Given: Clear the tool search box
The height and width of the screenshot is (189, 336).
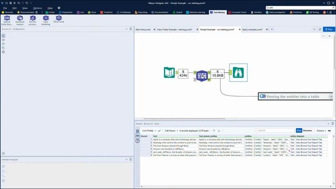Looking at the screenshot, I should point(333,8).
